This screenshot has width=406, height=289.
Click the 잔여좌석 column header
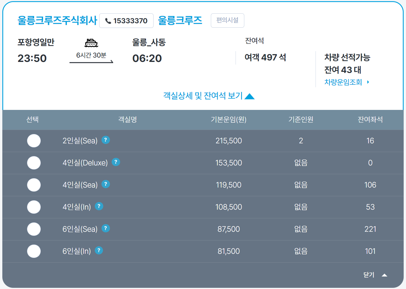coord(370,119)
